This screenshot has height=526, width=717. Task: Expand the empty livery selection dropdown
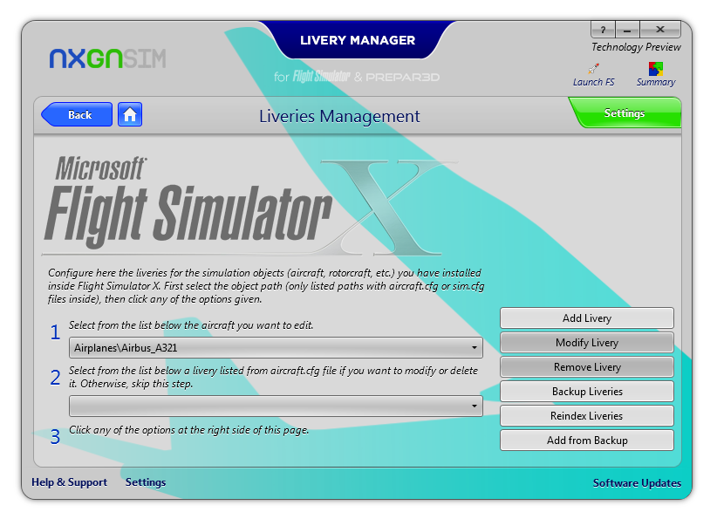[276, 406]
